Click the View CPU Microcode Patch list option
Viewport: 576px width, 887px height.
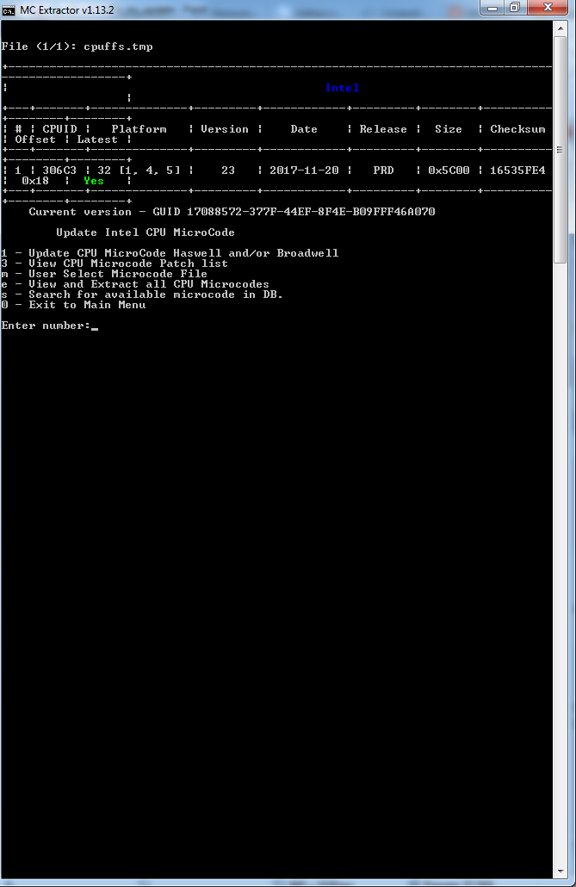coord(115,263)
